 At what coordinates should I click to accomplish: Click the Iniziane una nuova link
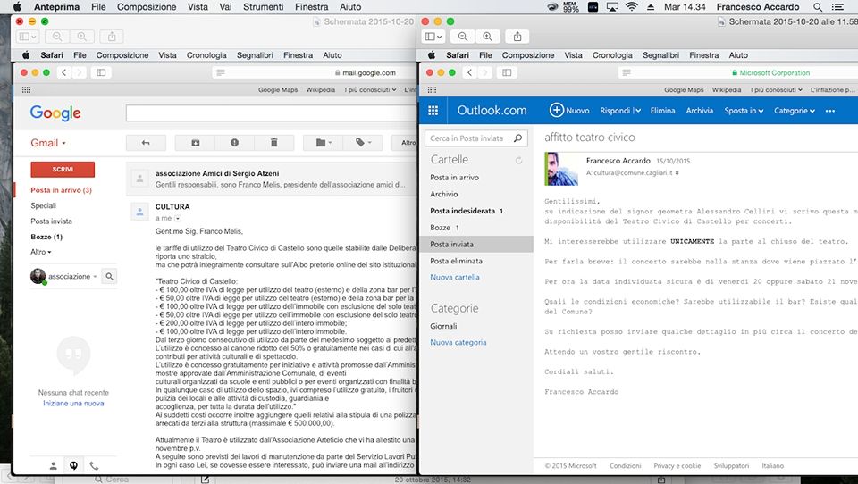[73, 404]
